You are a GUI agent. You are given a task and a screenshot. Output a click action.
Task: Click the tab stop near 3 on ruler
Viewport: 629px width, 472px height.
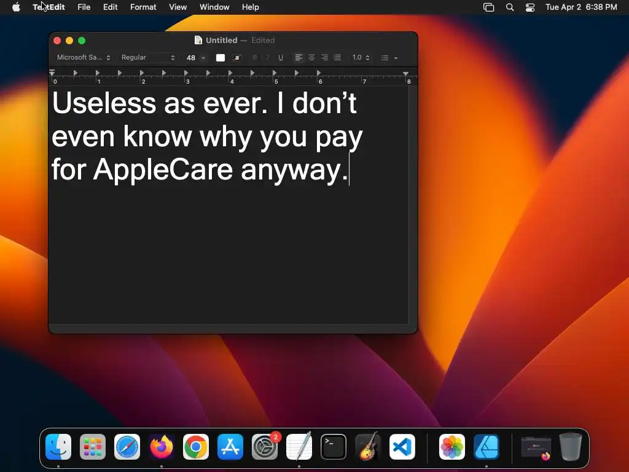click(x=186, y=73)
